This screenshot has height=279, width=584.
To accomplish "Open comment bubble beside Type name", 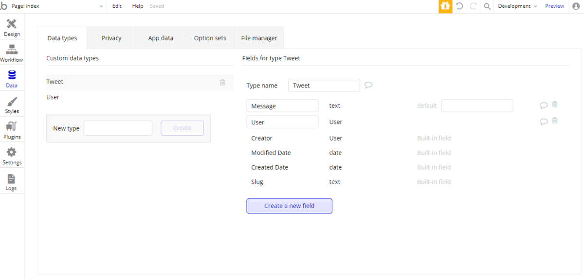I will (x=369, y=85).
